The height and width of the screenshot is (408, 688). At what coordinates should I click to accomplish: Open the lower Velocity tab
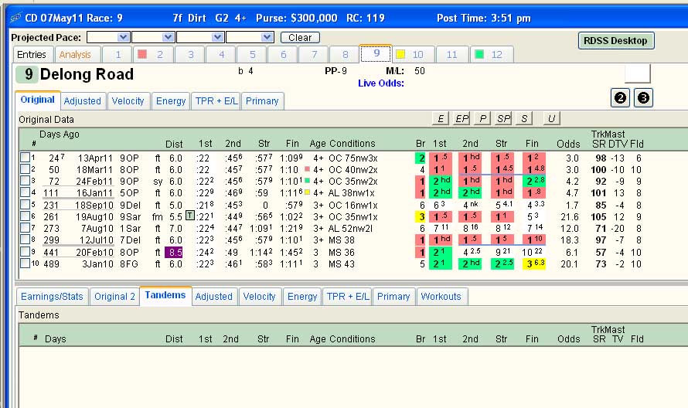(x=259, y=297)
